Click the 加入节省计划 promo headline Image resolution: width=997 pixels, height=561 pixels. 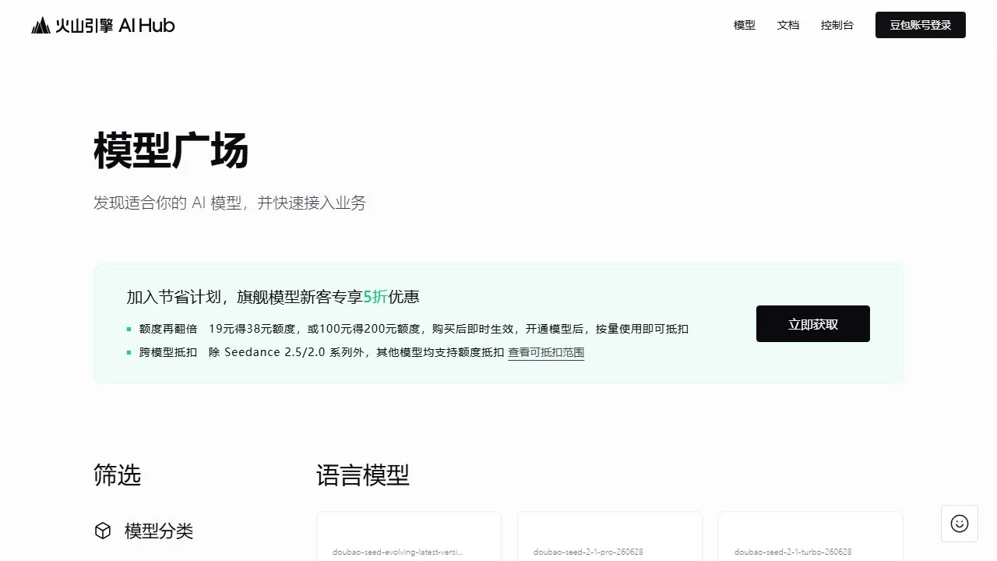point(273,297)
